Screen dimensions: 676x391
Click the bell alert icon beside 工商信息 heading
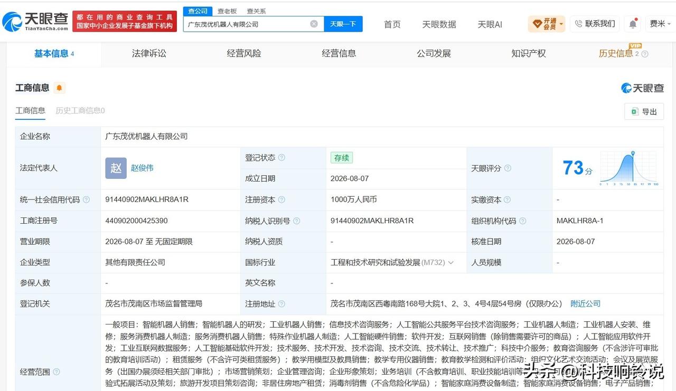coord(59,88)
